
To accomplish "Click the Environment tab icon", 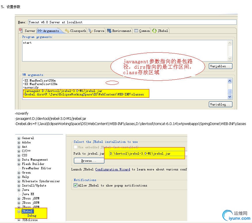I will click(109, 31).
